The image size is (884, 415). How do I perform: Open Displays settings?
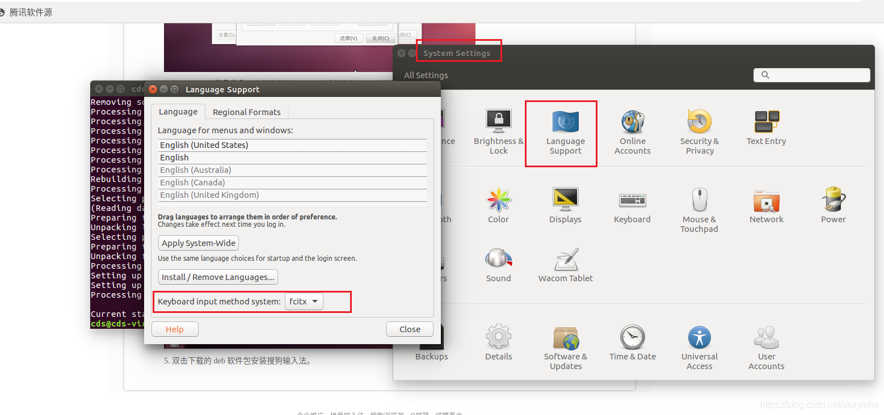[565, 205]
